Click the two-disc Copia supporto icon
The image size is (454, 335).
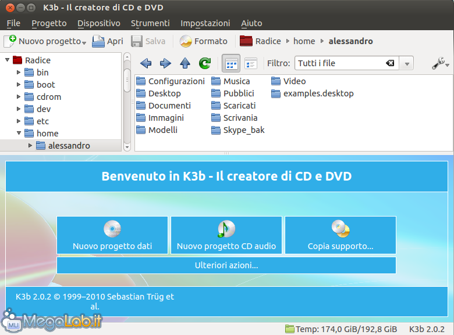pos(340,228)
